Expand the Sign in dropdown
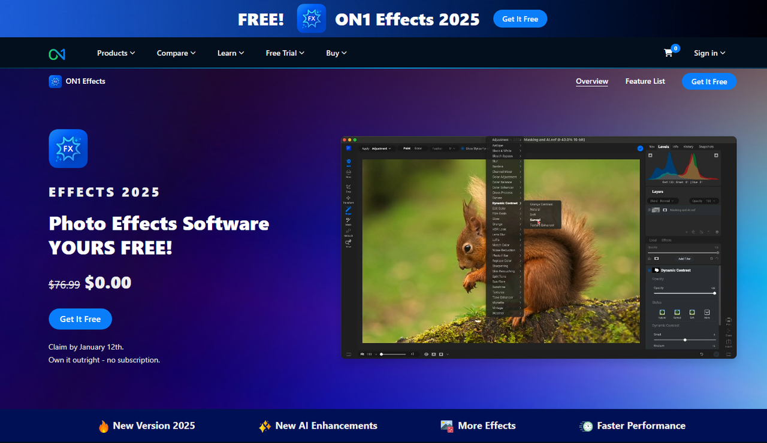767x443 pixels. click(x=709, y=53)
